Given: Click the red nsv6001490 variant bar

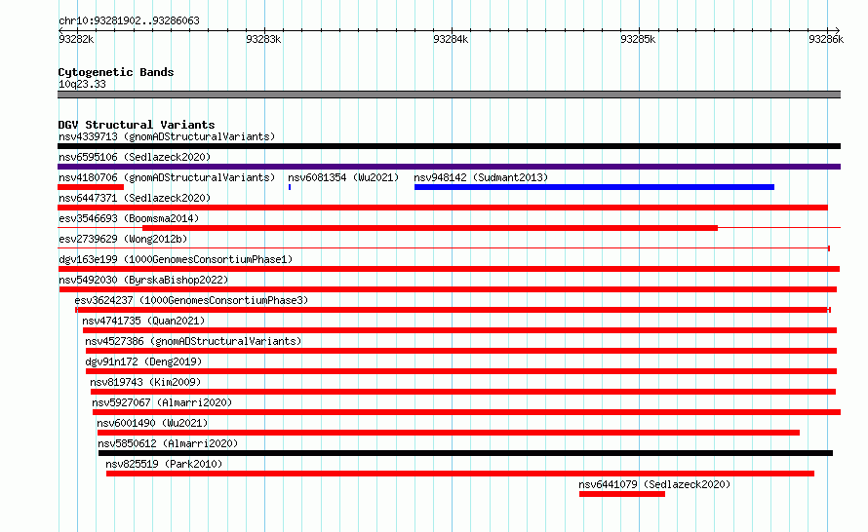Looking at the screenshot, I should coord(449,433).
